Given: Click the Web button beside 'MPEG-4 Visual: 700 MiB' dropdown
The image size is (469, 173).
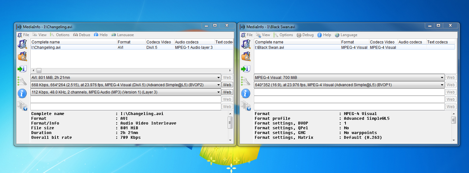Looking at the screenshot, I should pos(451,78).
